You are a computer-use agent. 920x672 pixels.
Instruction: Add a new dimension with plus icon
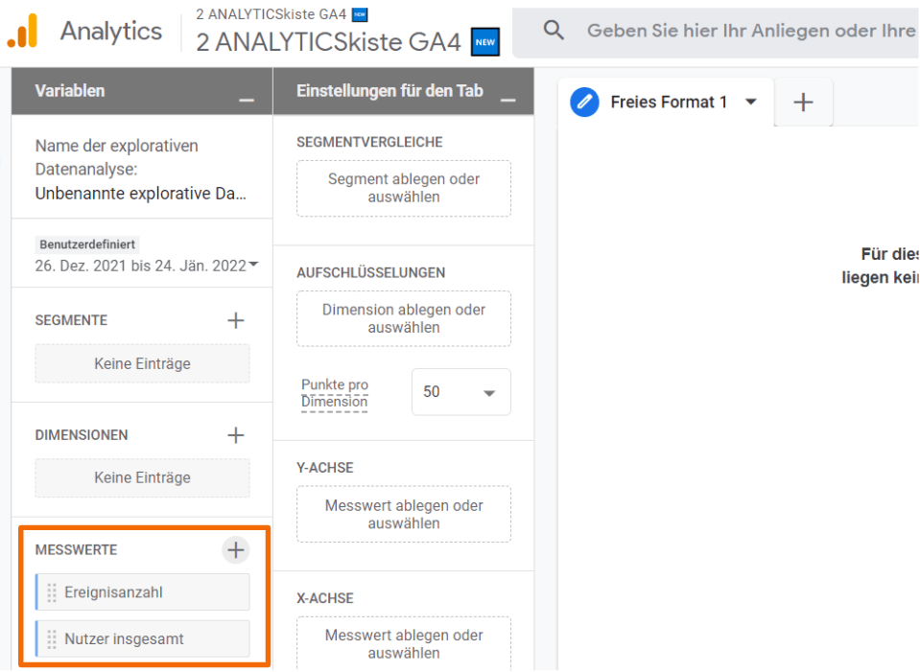click(235, 435)
